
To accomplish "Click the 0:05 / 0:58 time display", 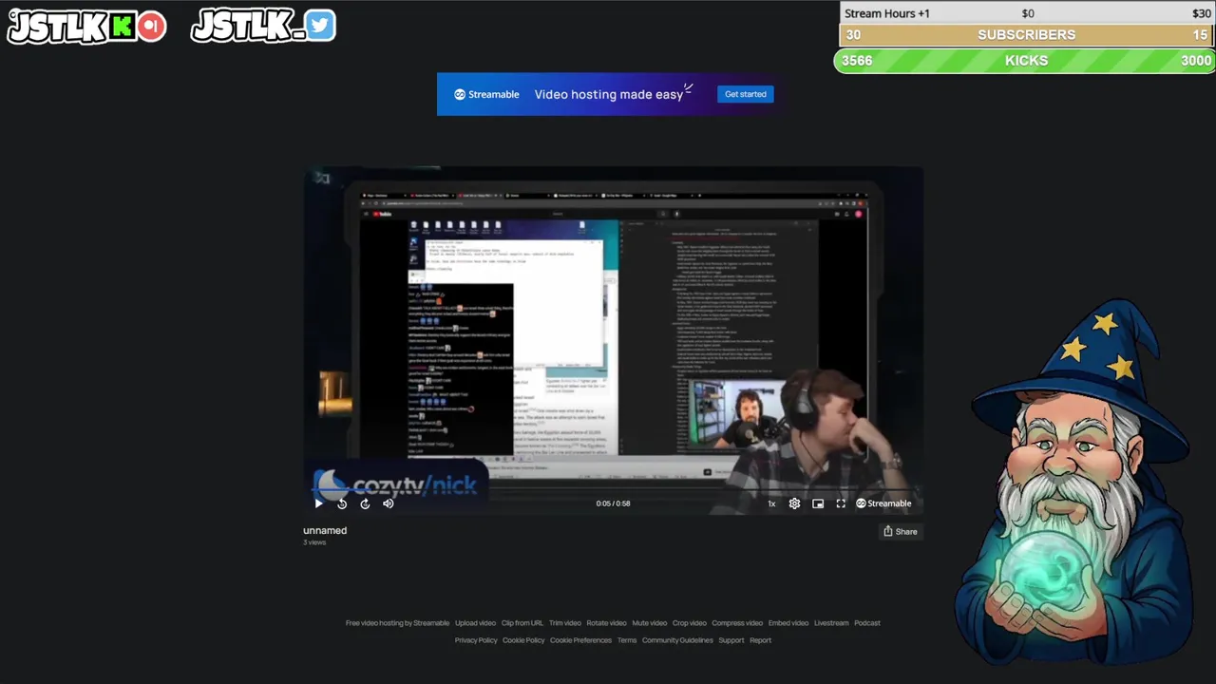I will (x=613, y=503).
